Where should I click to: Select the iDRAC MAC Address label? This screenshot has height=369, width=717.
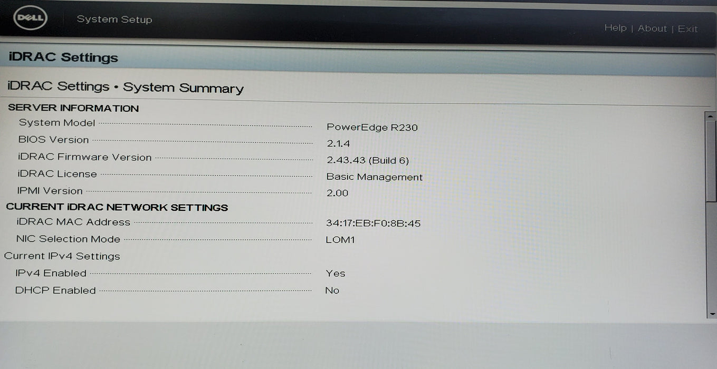[73, 222]
